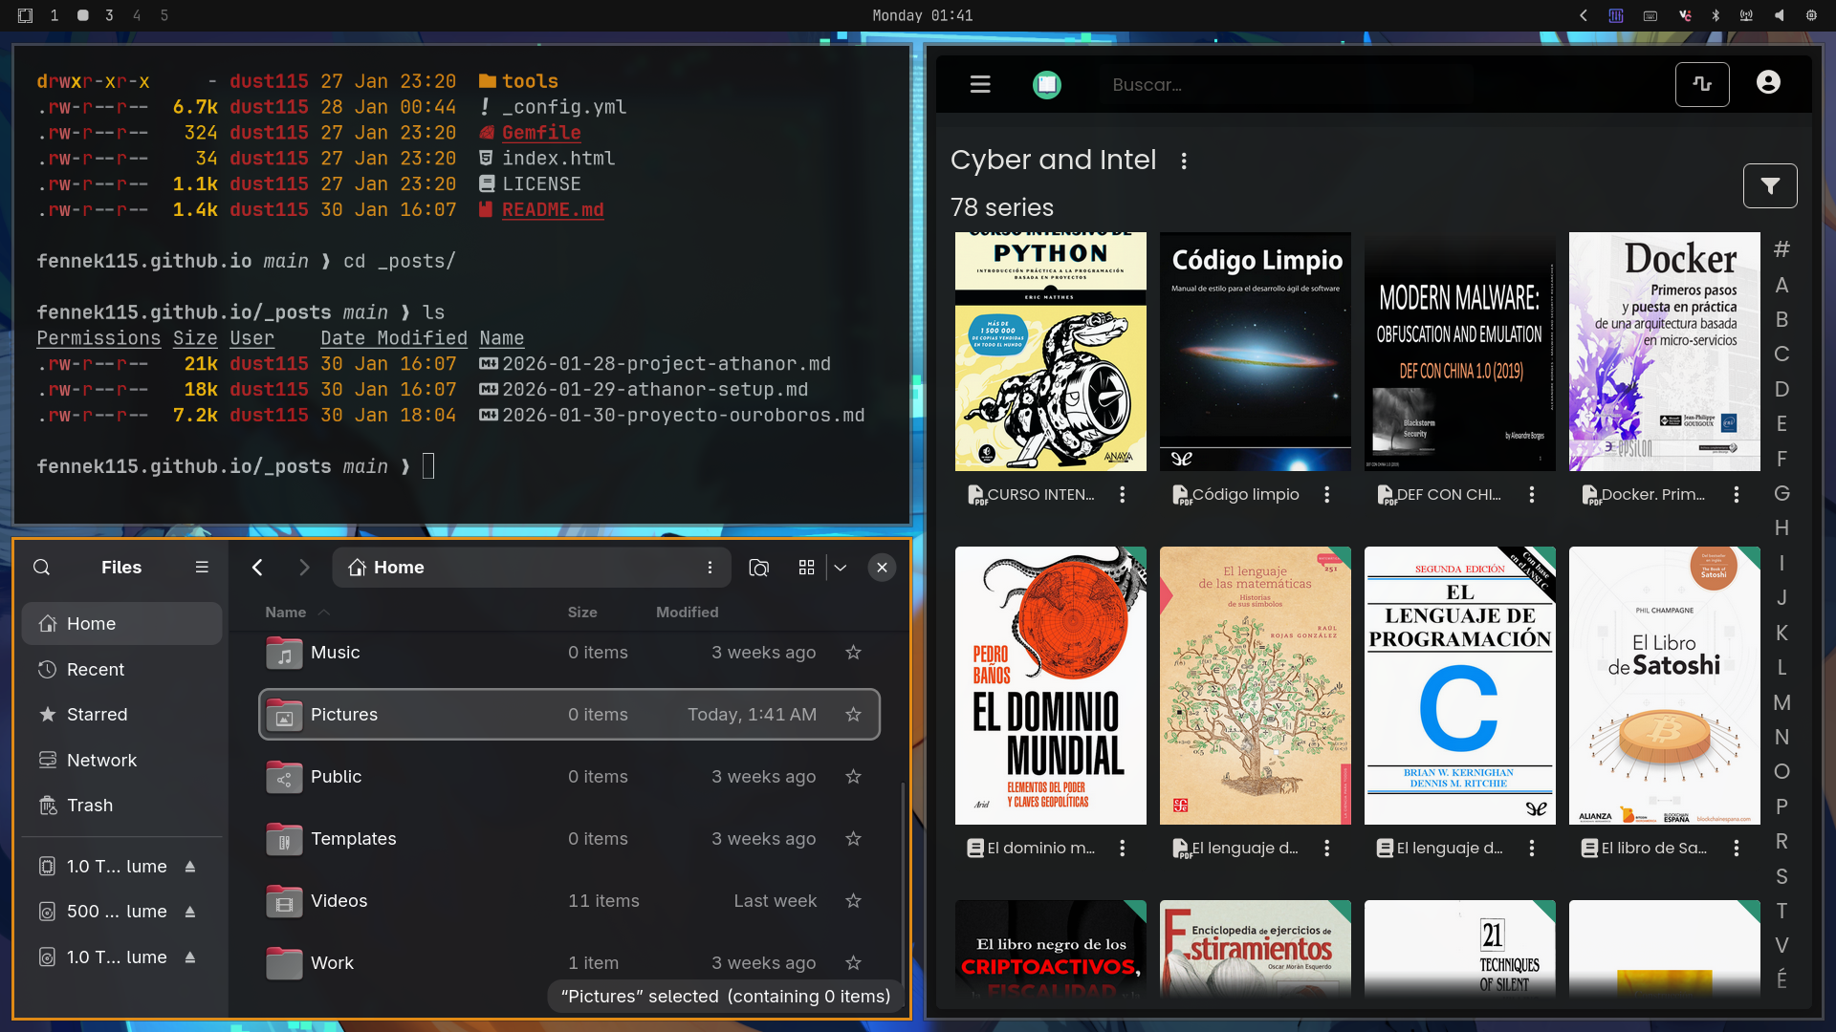Open the three-dot menu in the Home path bar
This screenshot has height=1032, width=1836.
(x=710, y=567)
